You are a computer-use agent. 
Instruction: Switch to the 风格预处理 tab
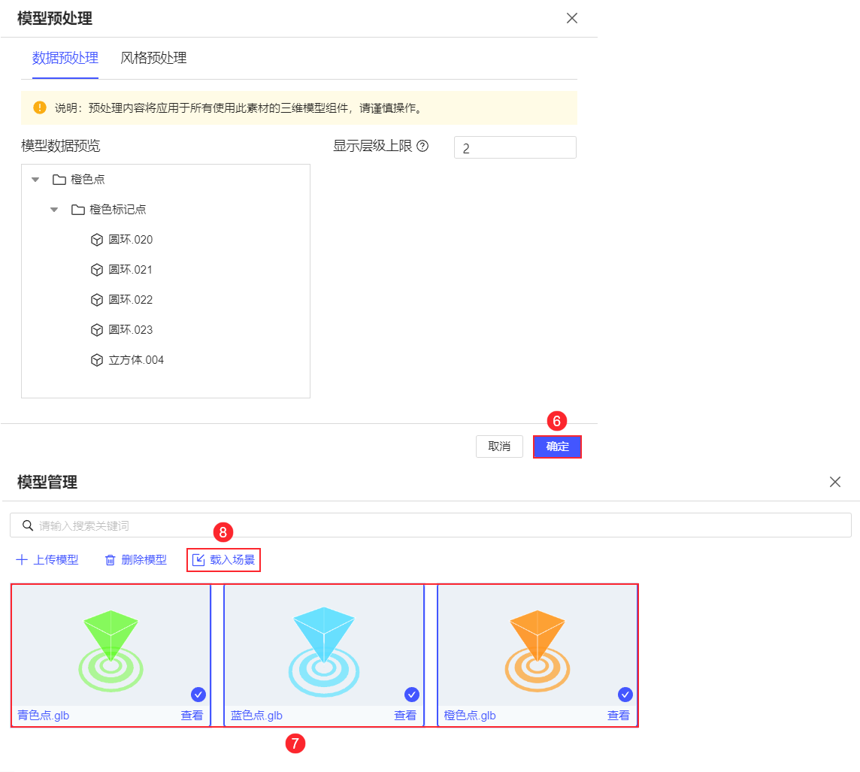[153, 58]
